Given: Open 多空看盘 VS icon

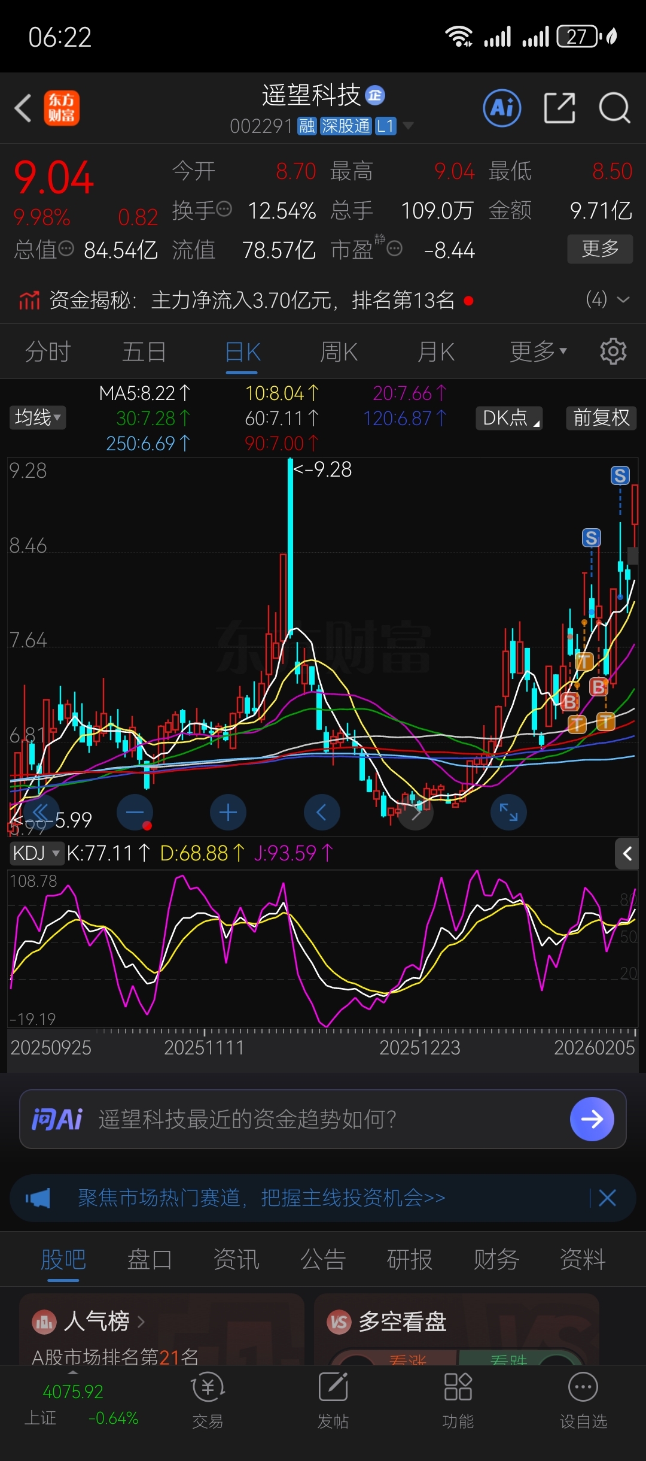Looking at the screenshot, I should (x=340, y=1321).
